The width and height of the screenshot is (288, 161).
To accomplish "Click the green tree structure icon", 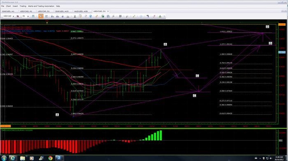I will click(x=160, y=16).
